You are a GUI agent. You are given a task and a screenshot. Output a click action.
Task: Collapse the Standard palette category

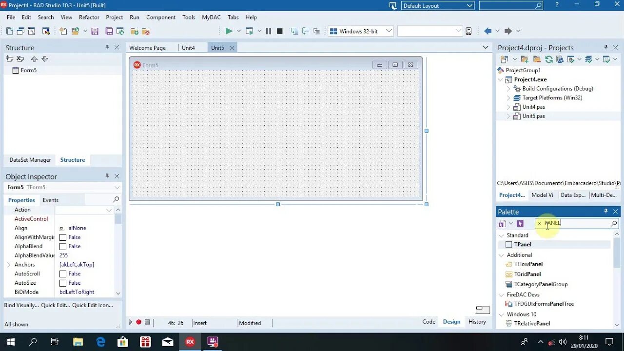coord(501,235)
